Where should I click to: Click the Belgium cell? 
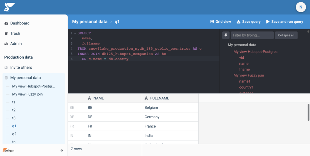point(170,108)
